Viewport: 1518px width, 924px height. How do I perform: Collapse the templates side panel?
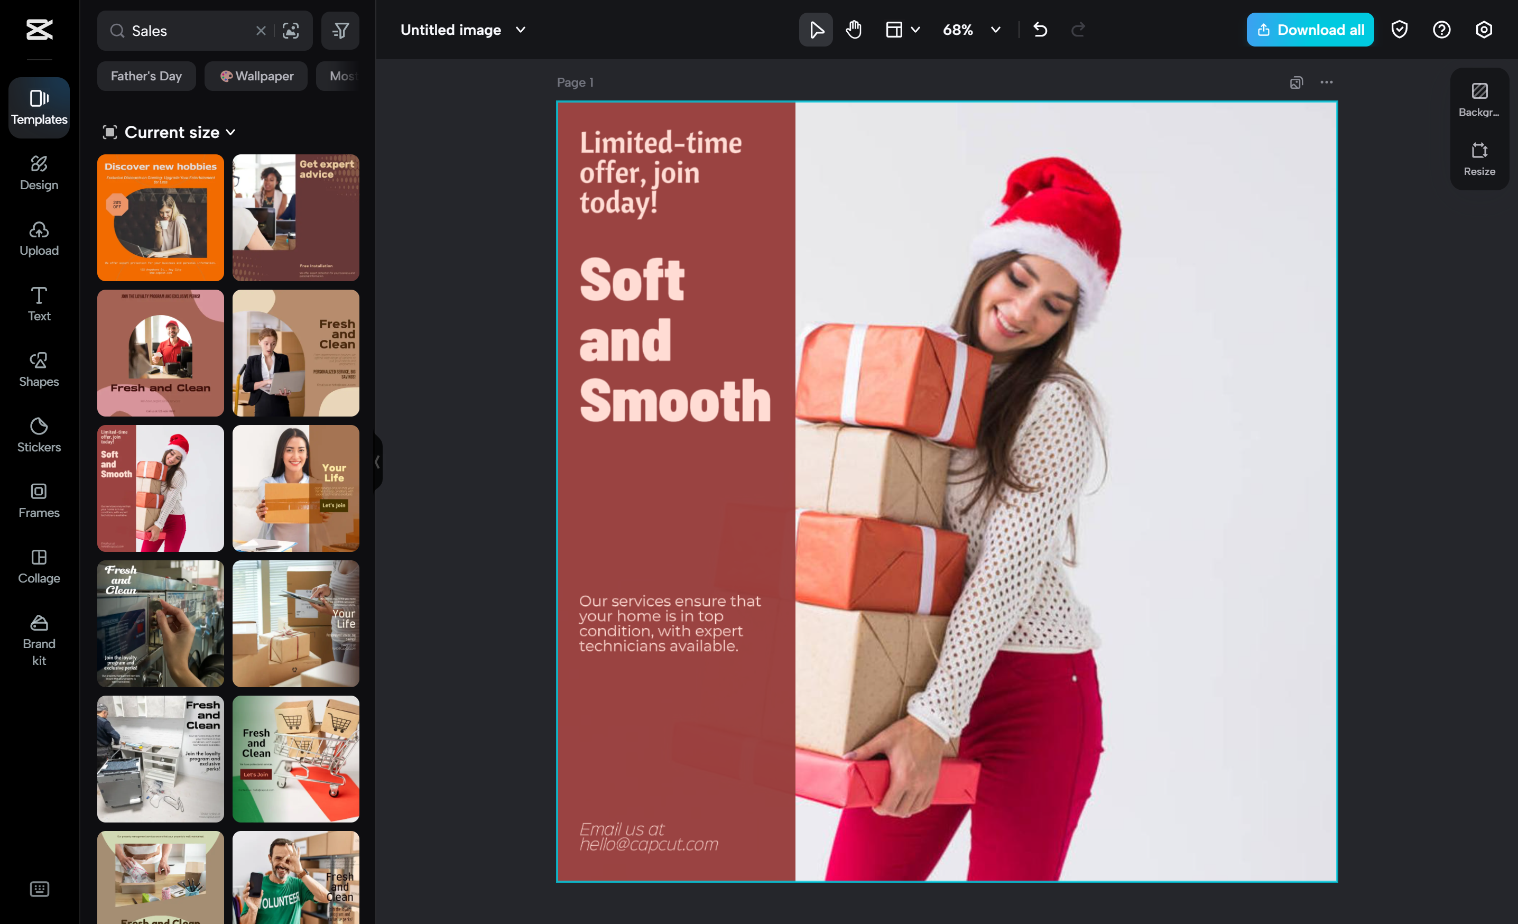[377, 462]
